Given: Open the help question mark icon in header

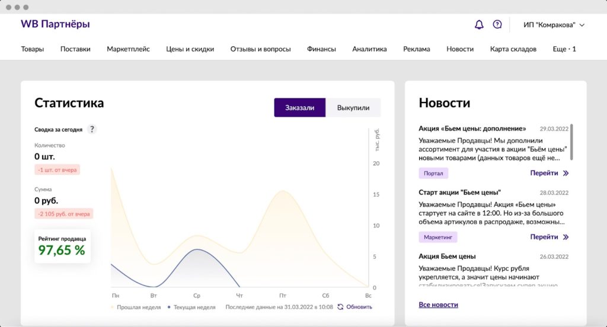Looking at the screenshot, I should [x=497, y=24].
